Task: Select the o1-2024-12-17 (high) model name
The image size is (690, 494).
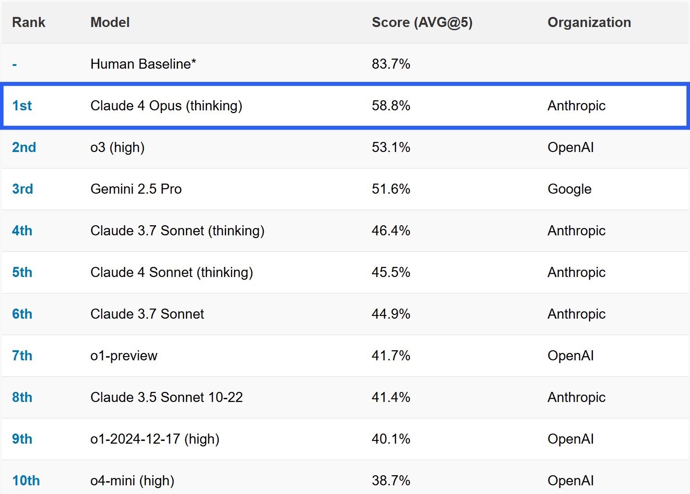Action: [x=155, y=439]
